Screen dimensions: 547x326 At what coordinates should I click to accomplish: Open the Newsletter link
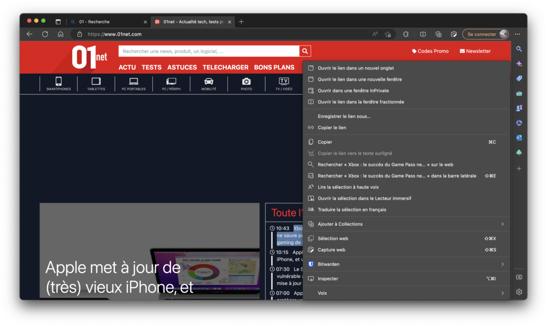pyautogui.click(x=475, y=51)
